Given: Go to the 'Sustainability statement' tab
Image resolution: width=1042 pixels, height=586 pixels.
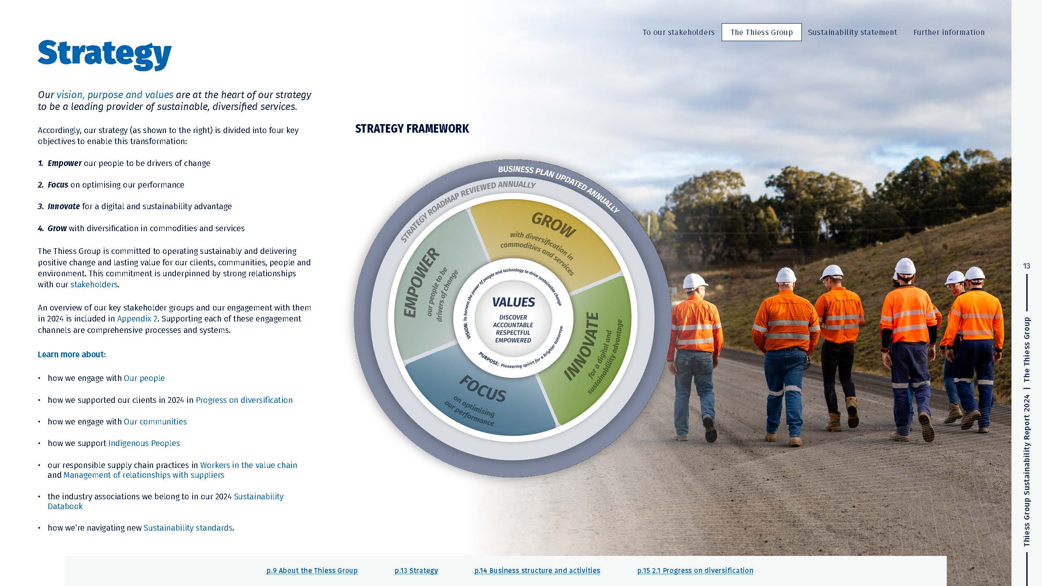Looking at the screenshot, I should 852,32.
